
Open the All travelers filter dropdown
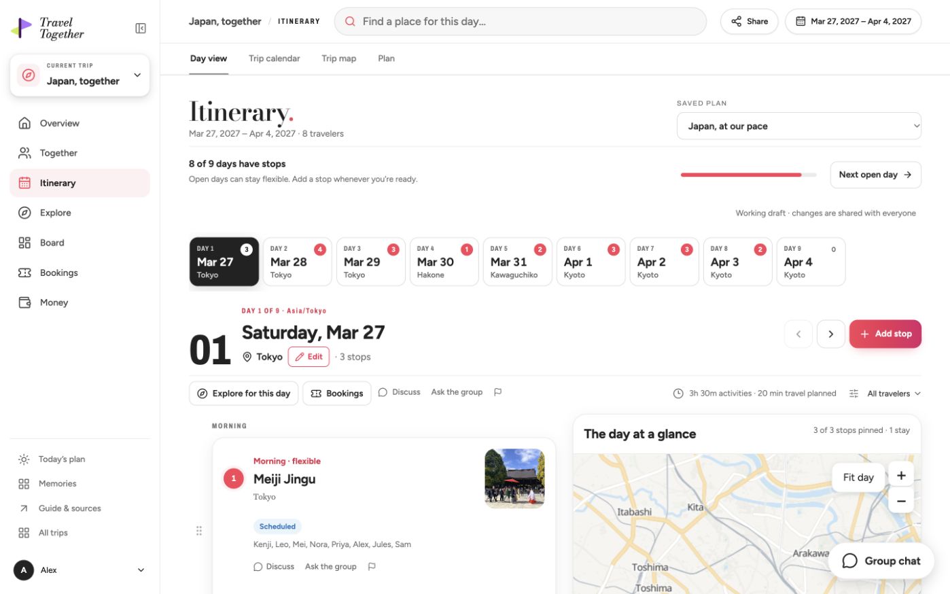[x=894, y=394]
